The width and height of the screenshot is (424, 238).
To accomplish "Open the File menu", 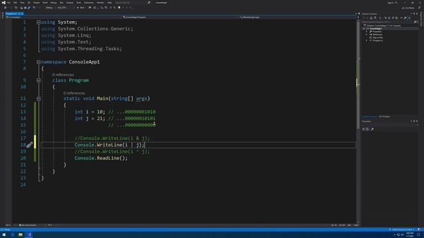I will 9,3.
